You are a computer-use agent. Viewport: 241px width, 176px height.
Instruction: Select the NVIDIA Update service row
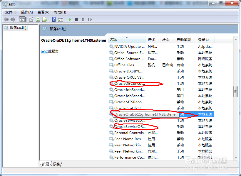pyautogui.click(x=161, y=47)
